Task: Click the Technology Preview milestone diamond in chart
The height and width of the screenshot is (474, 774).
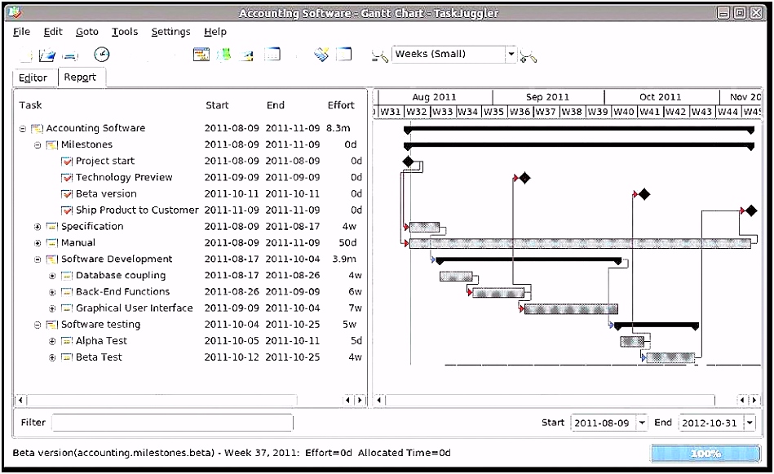Action: point(524,178)
